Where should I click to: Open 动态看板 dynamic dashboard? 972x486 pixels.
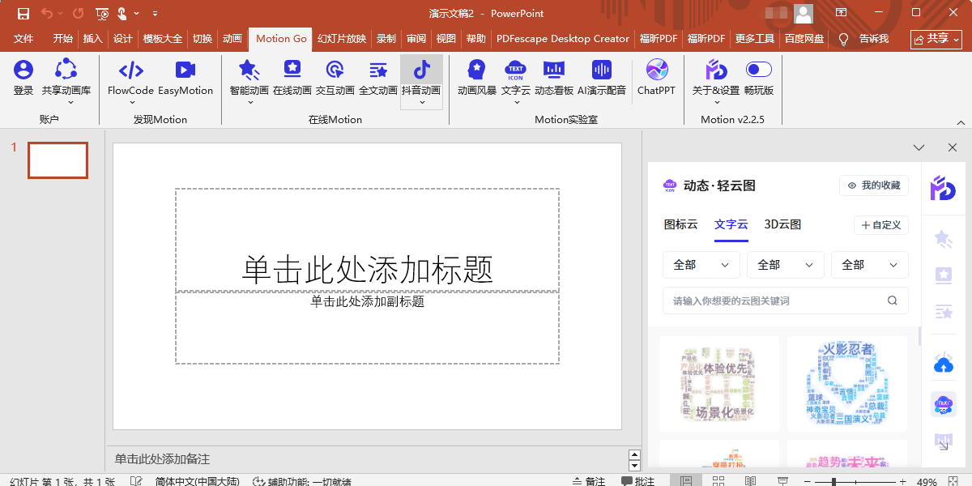pyautogui.click(x=554, y=79)
